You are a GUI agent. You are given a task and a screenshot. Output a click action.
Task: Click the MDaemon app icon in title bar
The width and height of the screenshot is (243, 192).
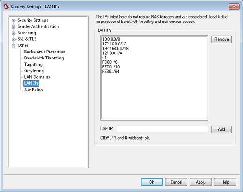(7, 7)
